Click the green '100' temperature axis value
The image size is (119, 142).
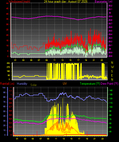111,107
